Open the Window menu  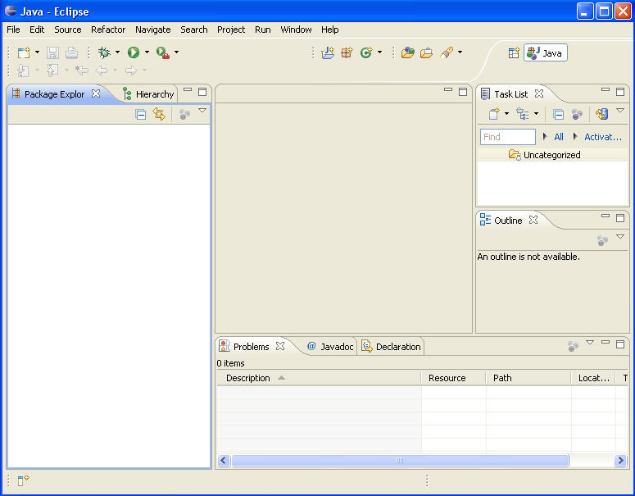pyautogui.click(x=296, y=30)
